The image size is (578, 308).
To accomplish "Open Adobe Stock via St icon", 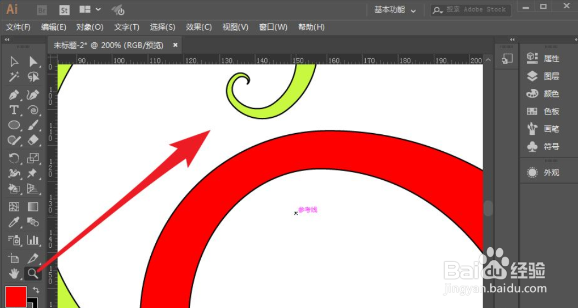I will [64, 10].
